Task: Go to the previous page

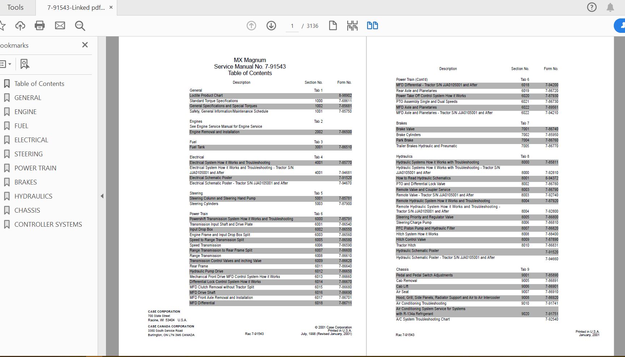Action: pyautogui.click(x=251, y=26)
